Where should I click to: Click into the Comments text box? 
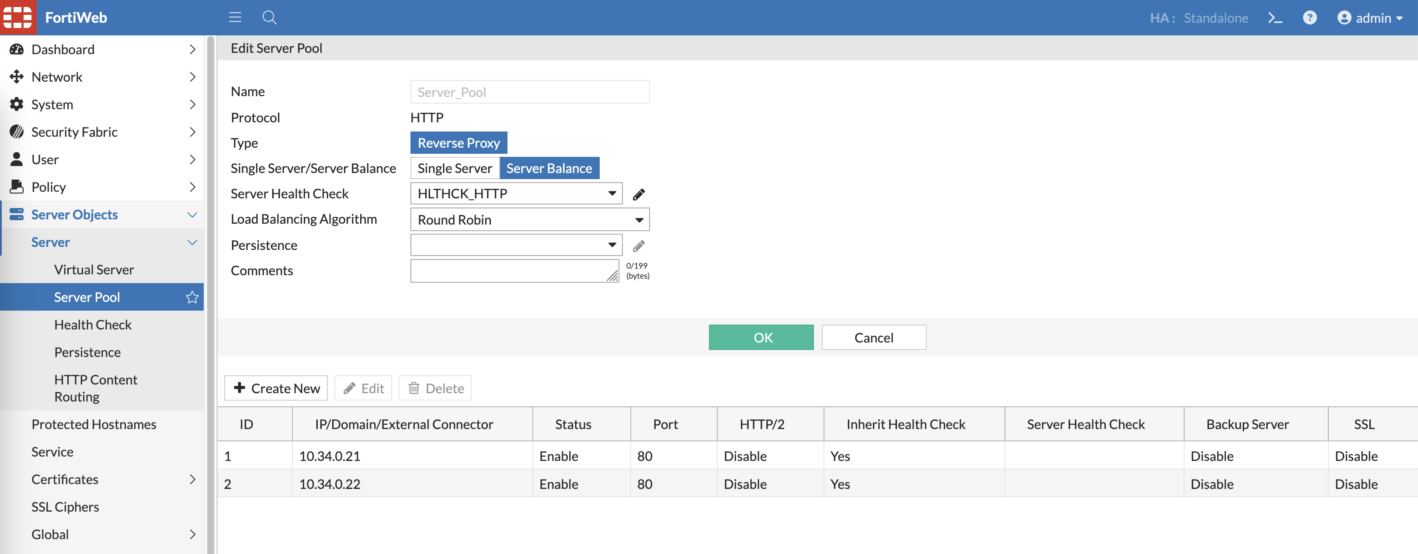(x=514, y=271)
